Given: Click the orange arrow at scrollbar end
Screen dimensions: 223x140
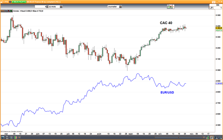Looking at the screenshot, I should point(204,137).
